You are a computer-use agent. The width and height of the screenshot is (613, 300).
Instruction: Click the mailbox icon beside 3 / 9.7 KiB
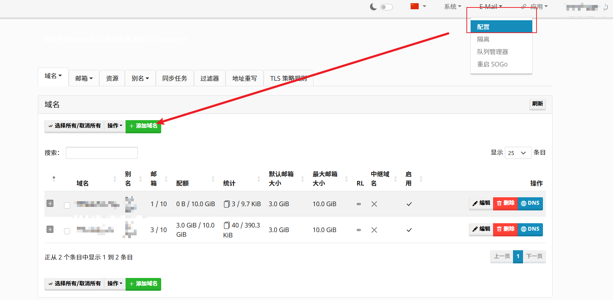pyautogui.click(x=227, y=204)
